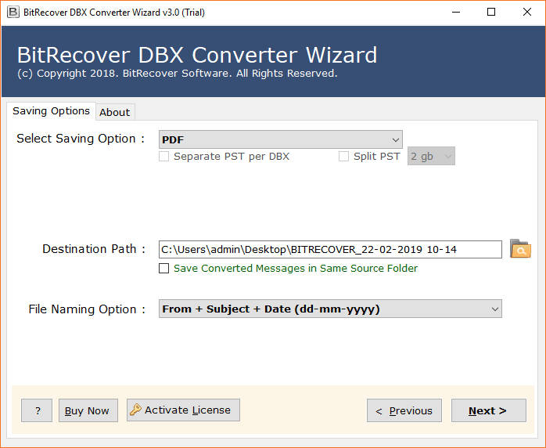Screen dimensions: 546x448
Task: Click the Buy Now button
Action: (88, 410)
